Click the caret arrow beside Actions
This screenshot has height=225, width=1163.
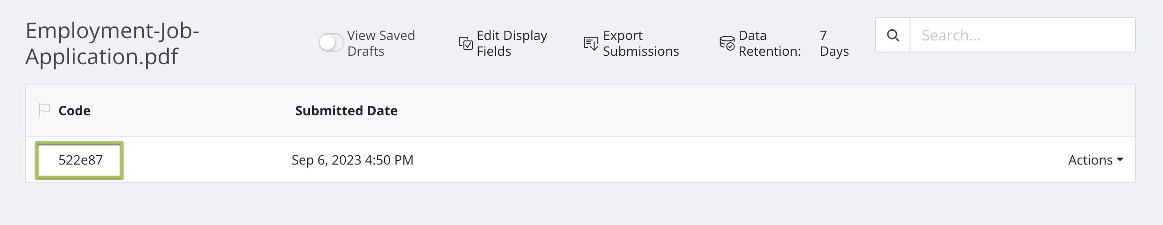(x=1120, y=160)
